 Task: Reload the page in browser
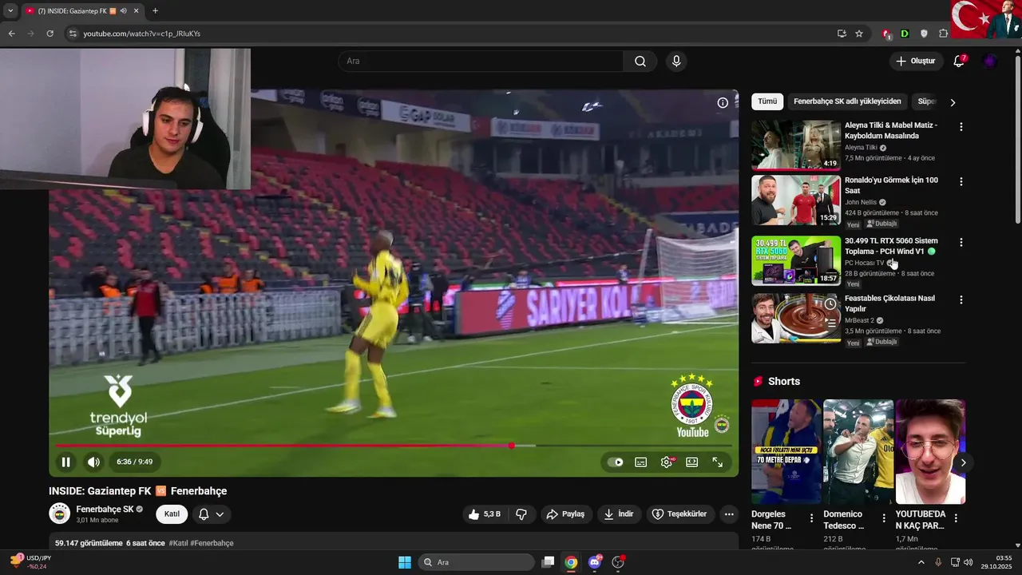(50, 34)
